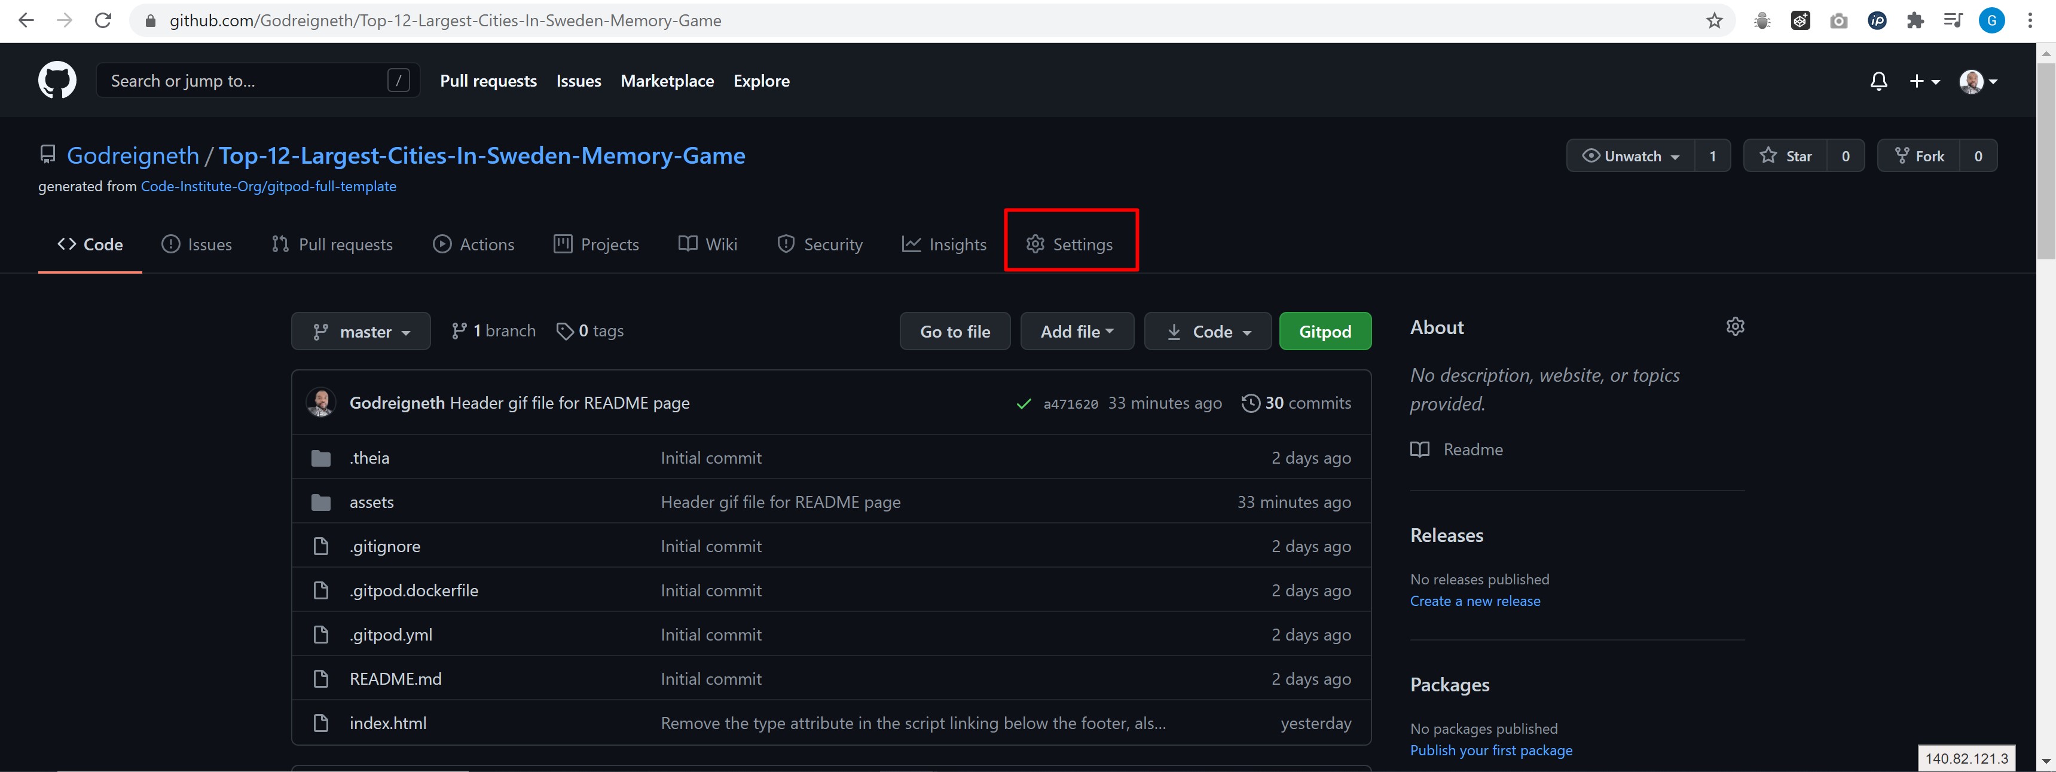The height and width of the screenshot is (772, 2056).
Task: Fork the repository
Action: pos(1918,157)
